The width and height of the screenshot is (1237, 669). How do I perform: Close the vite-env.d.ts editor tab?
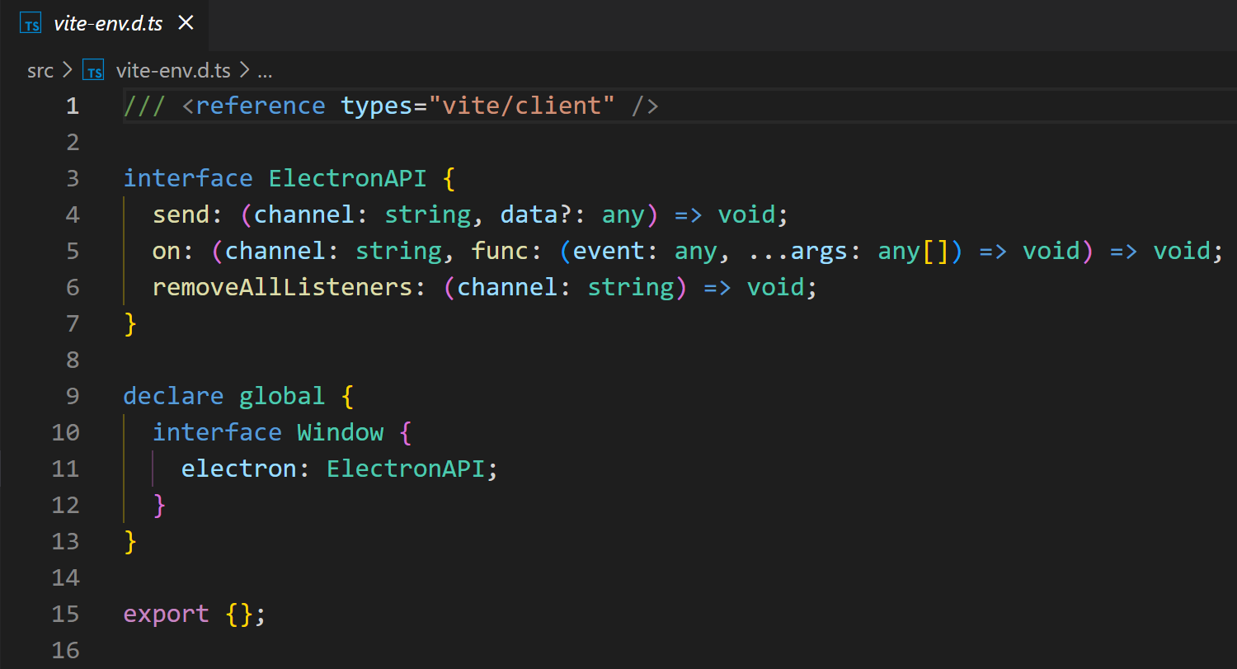[186, 23]
